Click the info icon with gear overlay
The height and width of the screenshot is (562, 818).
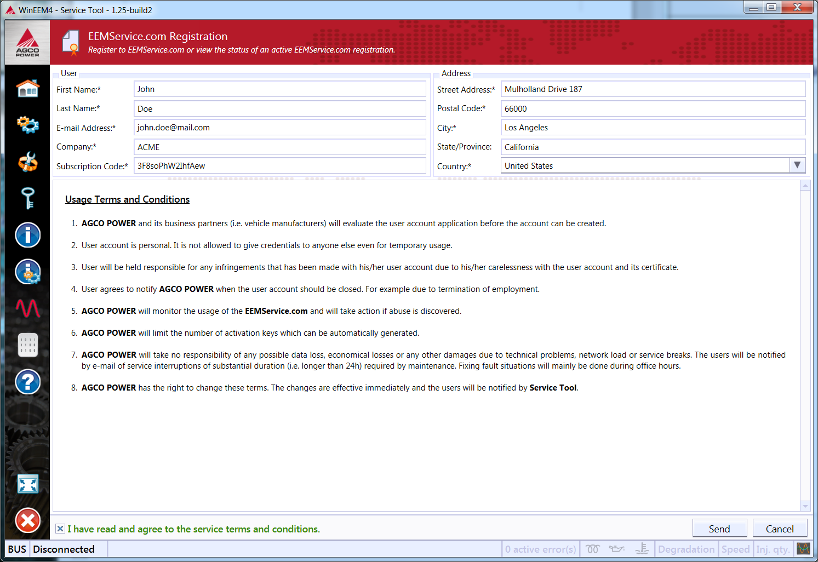27,272
